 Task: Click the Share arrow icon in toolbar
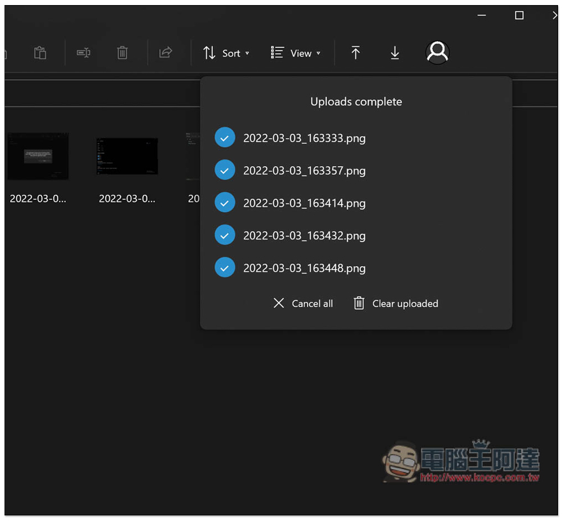165,53
